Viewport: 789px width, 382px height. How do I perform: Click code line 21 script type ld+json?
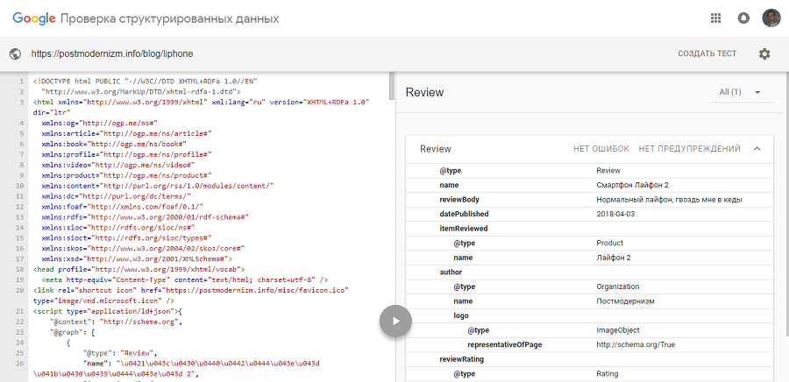click(x=107, y=312)
